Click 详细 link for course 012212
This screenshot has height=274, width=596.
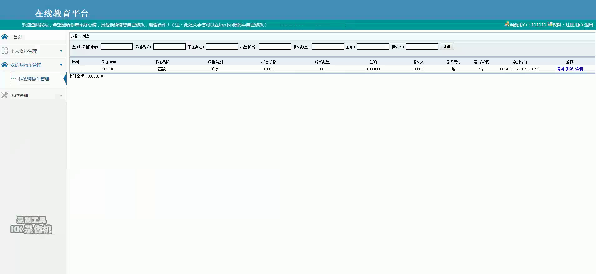pos(579,69)
